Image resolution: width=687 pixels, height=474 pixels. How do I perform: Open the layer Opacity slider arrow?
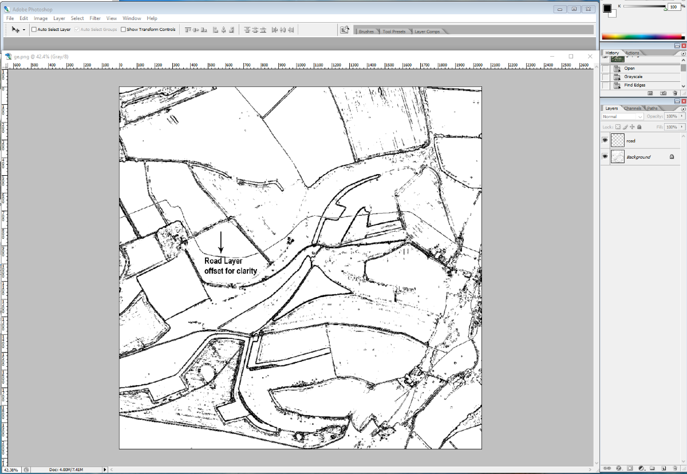tap(682, 117)
